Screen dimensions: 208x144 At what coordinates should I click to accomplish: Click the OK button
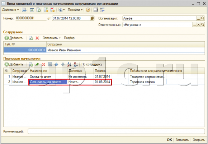169,140
